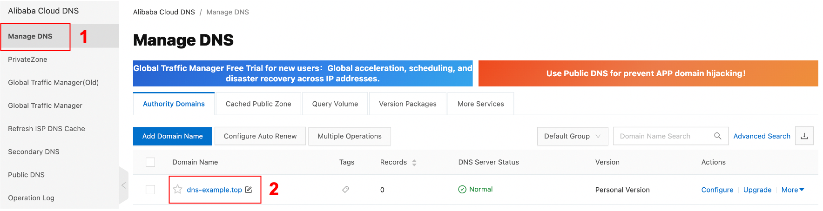Viewport: 823px width, 211px height.
Task: Click the DNS Server Status column header
Action: [x=488, y=162]
